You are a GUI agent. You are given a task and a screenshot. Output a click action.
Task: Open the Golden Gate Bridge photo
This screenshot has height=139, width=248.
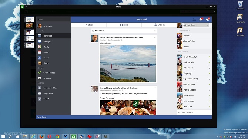click(128, 64)
